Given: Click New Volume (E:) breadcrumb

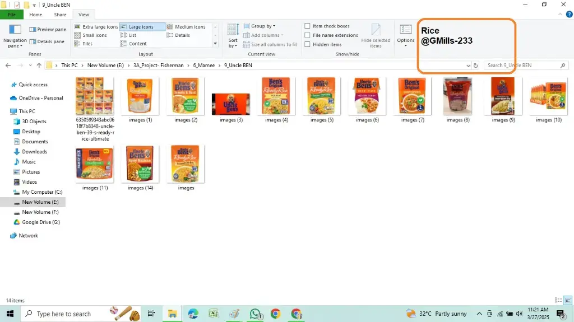Looking at the screenshot, I should coord(105,66).
